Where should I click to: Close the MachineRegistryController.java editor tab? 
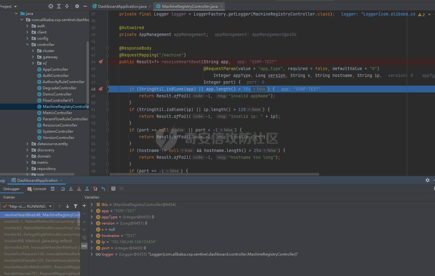point(221,6)
